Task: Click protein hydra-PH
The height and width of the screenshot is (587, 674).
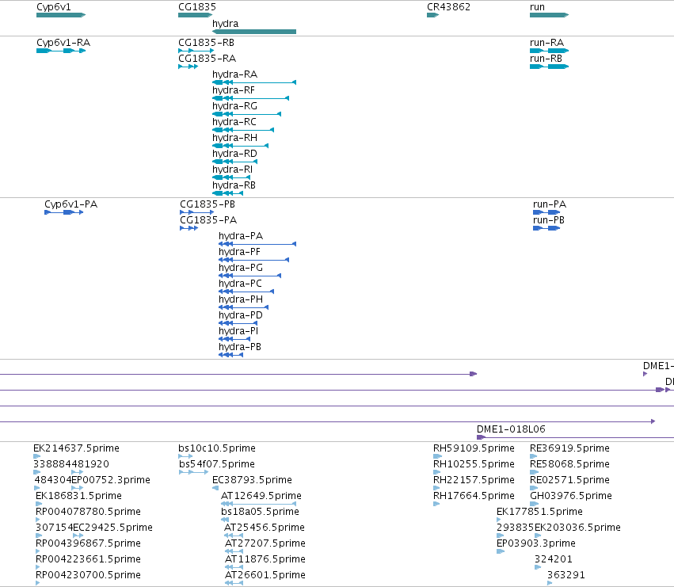Action: pyautogui.click(x=241, y=299)
